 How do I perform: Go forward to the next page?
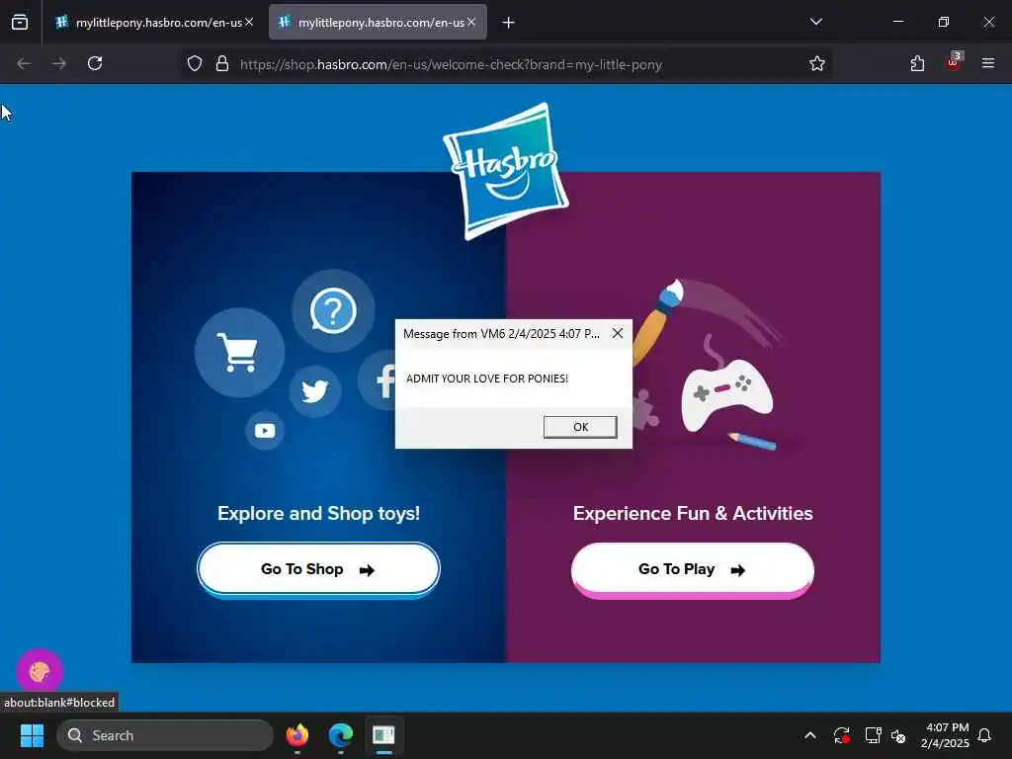(x=59, y=63)
